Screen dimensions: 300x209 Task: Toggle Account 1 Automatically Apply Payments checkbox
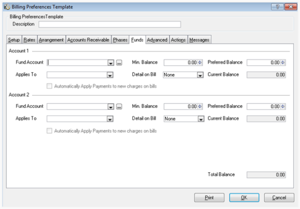pyautogui.click(x=49, y=86)
